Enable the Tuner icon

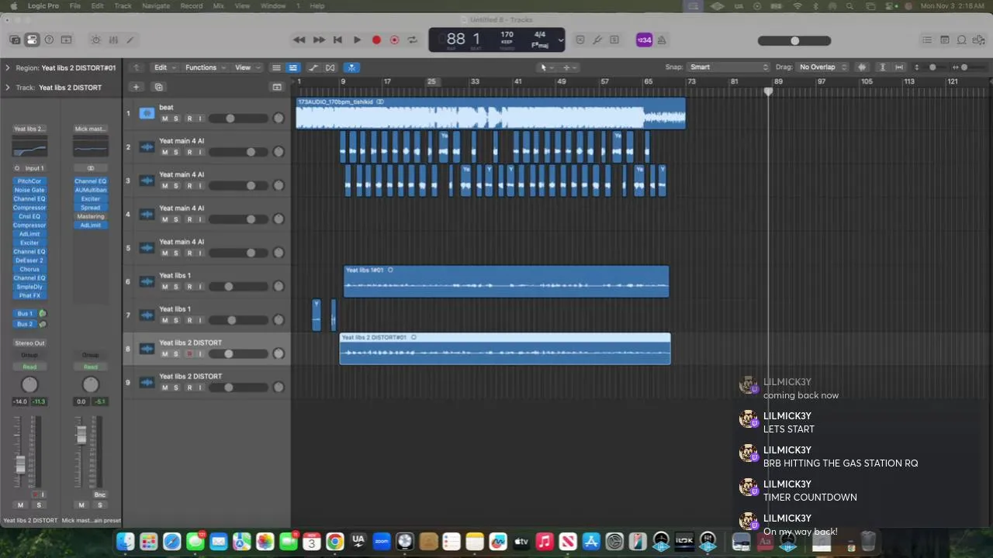click(597, 40)
